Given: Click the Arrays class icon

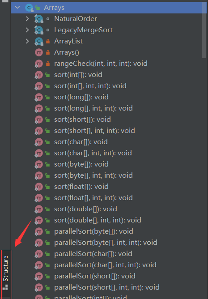Looking at the screenshot, I should click(29, 8).
